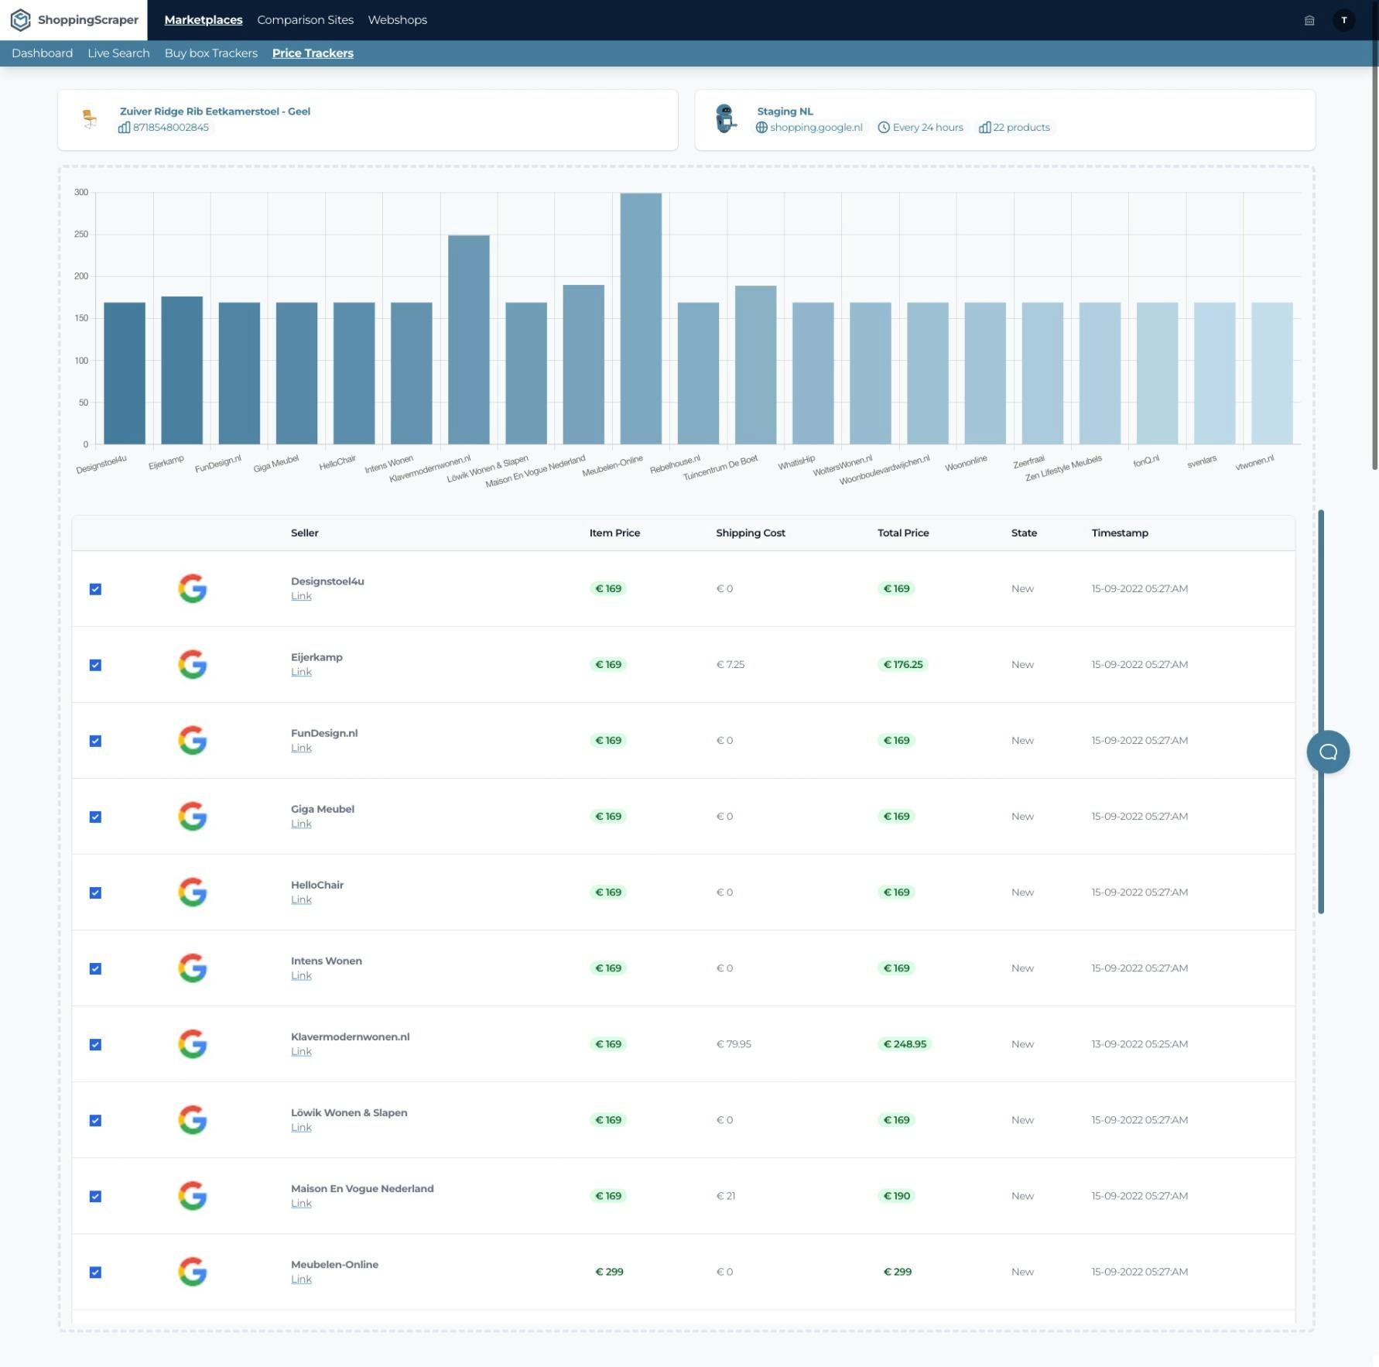Select the Webshops navigation item
This screenshot has width=1379, height=1367.
click(x=397, y=19)
